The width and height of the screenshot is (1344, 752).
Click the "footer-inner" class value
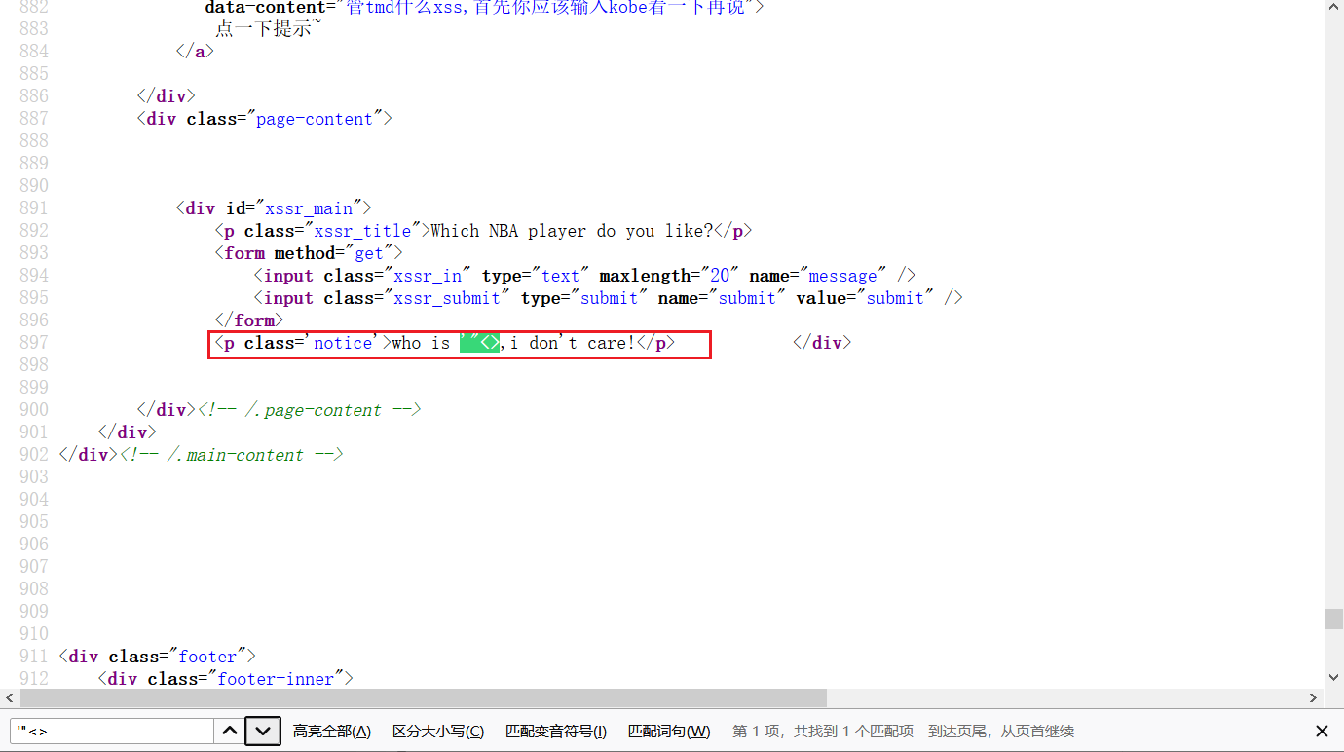tap(276, 679)
